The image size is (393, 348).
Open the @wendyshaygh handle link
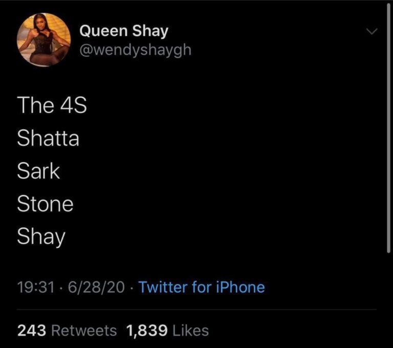pyautogui.click(x=135, y=50)
